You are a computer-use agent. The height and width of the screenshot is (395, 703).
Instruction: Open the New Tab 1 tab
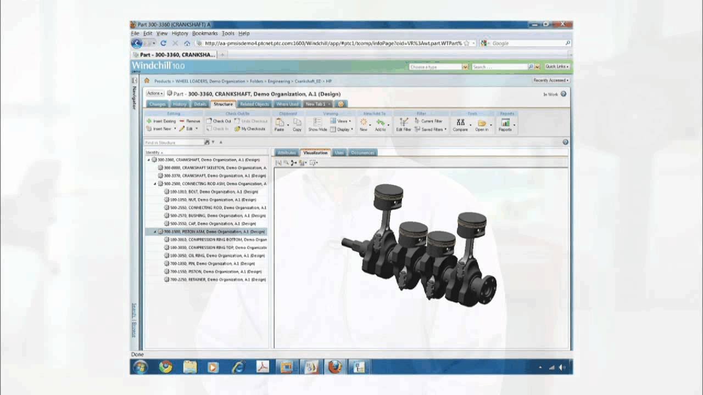coord(317,104)
